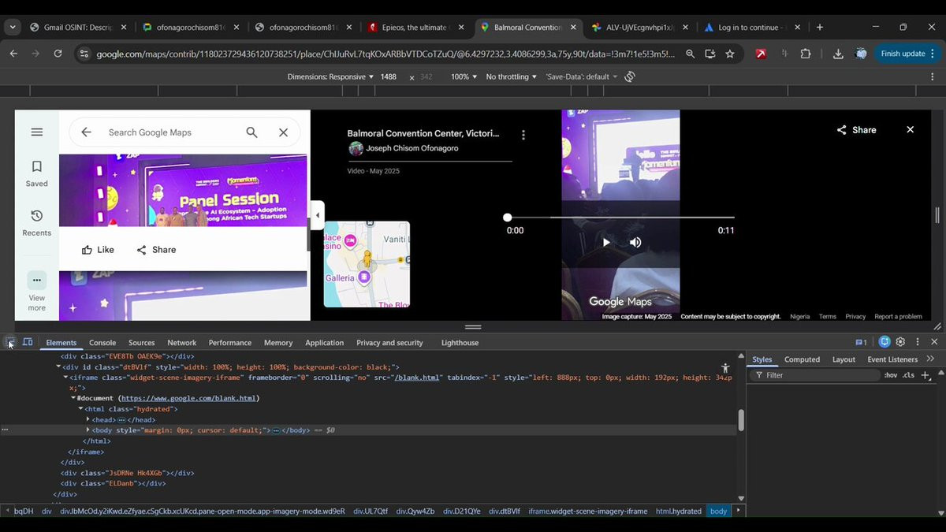Open the Privacy link
Screen dimensions: 946x532
click(855, 316)
